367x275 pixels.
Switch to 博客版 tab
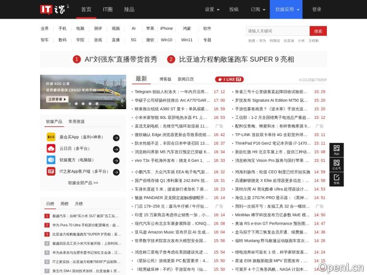click(x=165, y=79)
